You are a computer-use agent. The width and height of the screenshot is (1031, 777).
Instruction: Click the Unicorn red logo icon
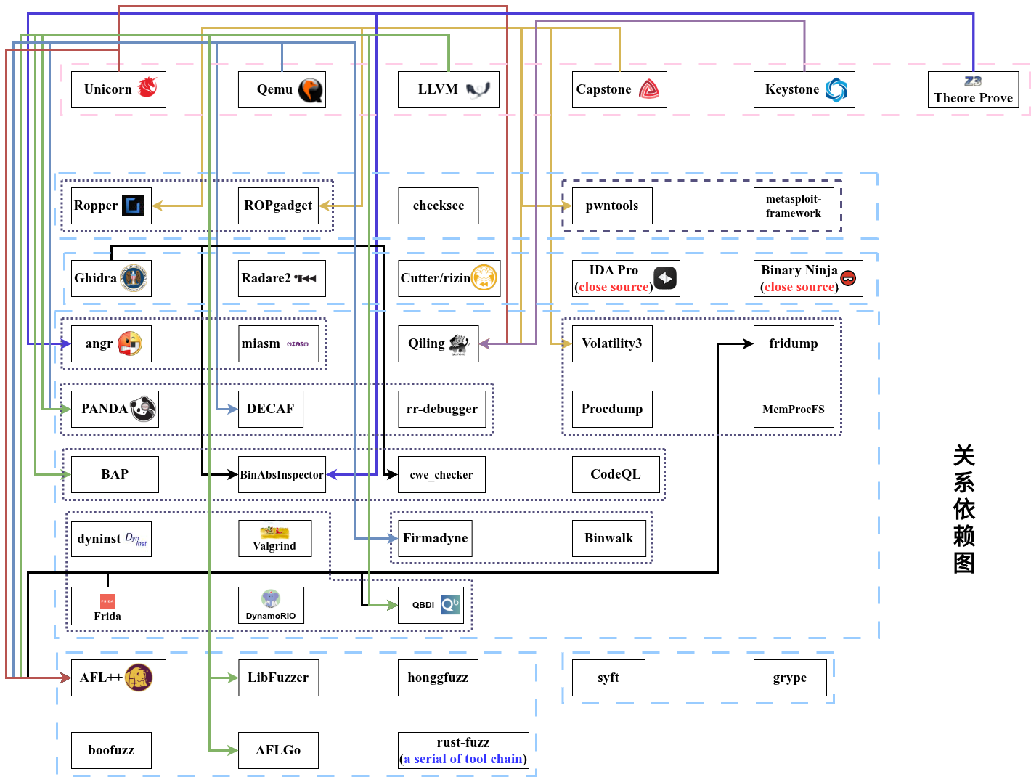(148, 88)
